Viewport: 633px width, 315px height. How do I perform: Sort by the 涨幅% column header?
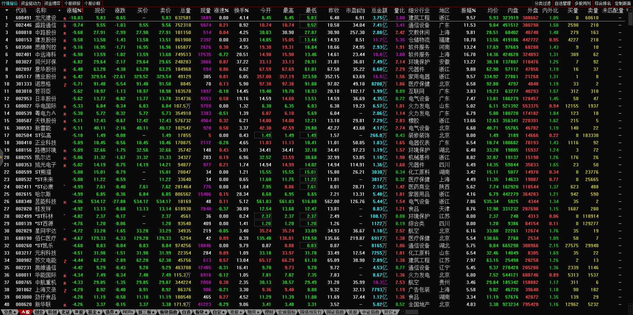pyautogui.click(x=73, y=10)
